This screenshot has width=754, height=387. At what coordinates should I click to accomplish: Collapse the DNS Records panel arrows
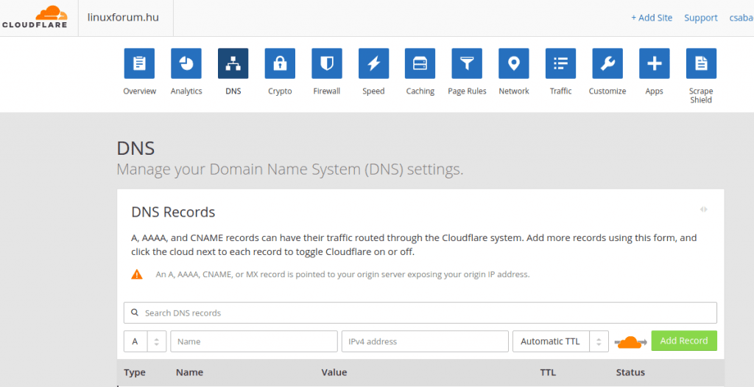tap(704, 209)
